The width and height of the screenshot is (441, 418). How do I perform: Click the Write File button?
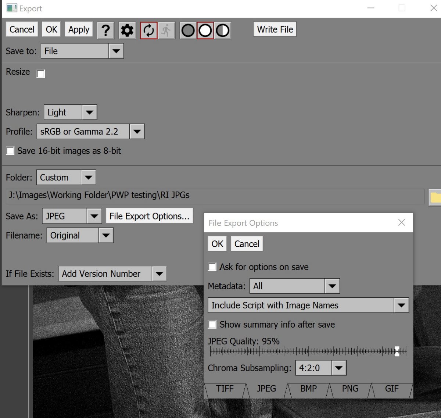275,29
